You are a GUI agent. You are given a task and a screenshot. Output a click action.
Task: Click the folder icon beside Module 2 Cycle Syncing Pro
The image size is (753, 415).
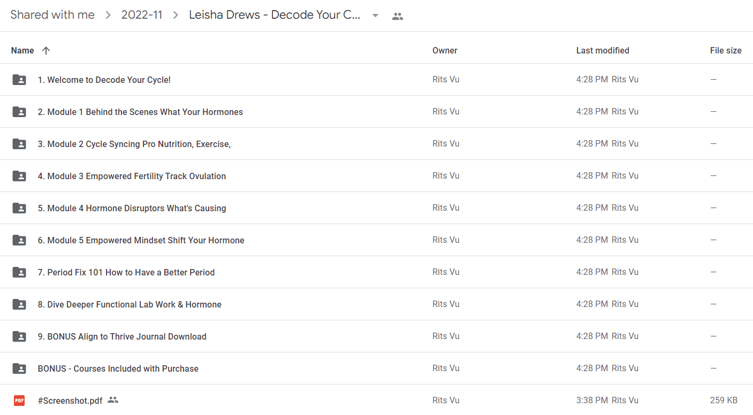tap(19, 144)
